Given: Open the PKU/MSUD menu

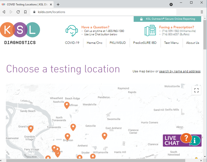Looking at the screenshot, I should (118, 43).
